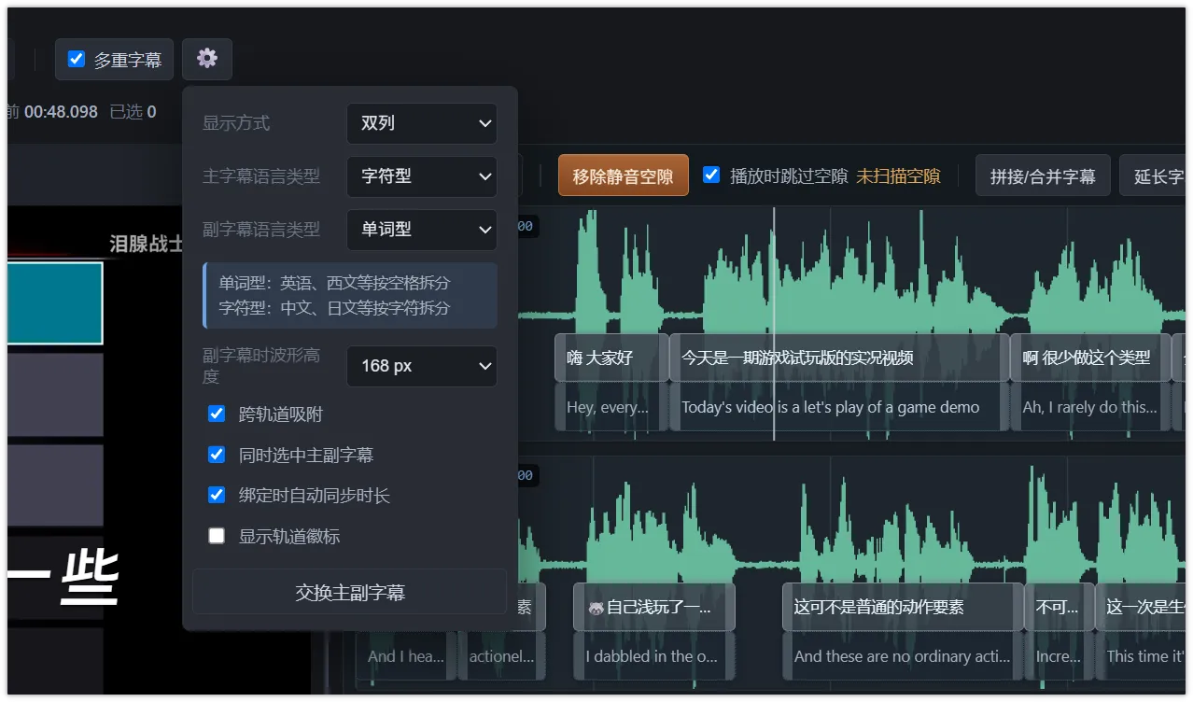
Task: Open 副字幕语言类型 dropdown showing 单词型
Action: pyautogui.click(x=422, y=230)
